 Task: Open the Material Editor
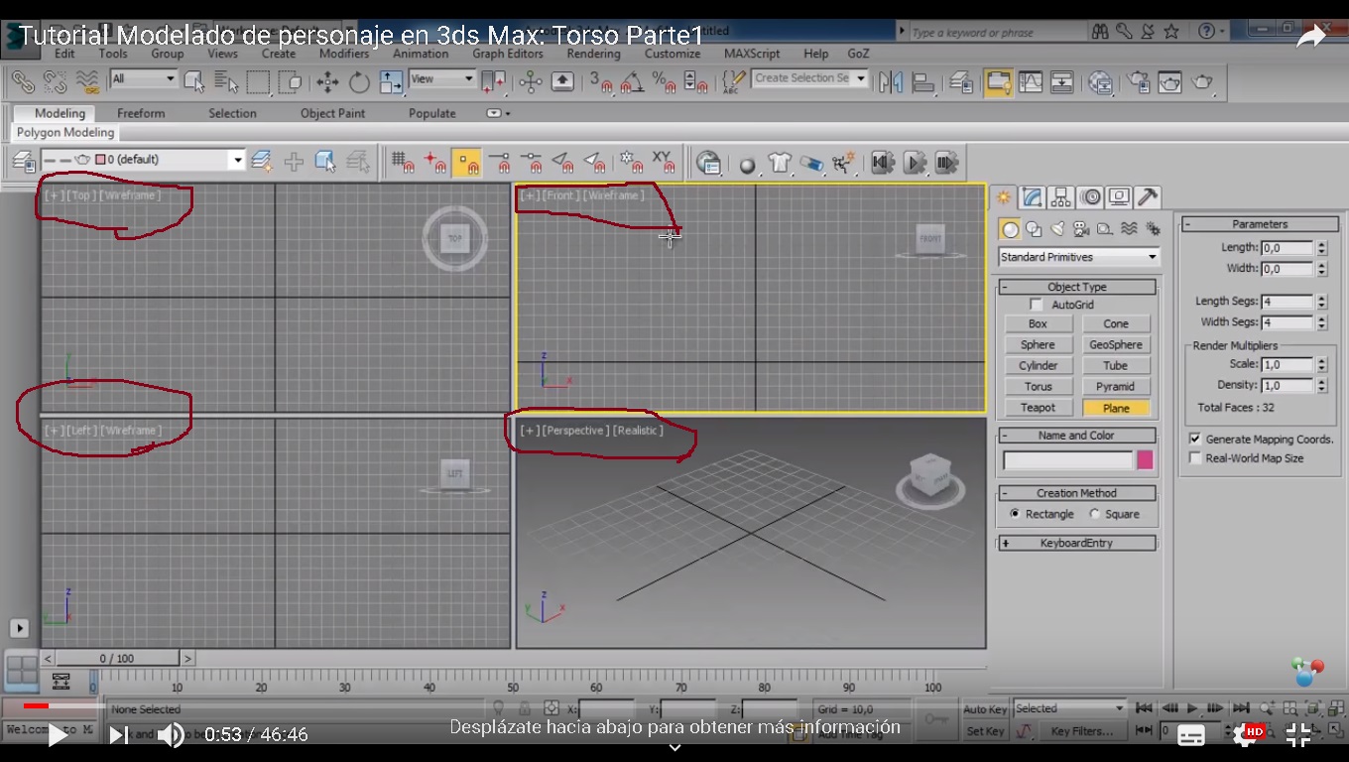1100,80
